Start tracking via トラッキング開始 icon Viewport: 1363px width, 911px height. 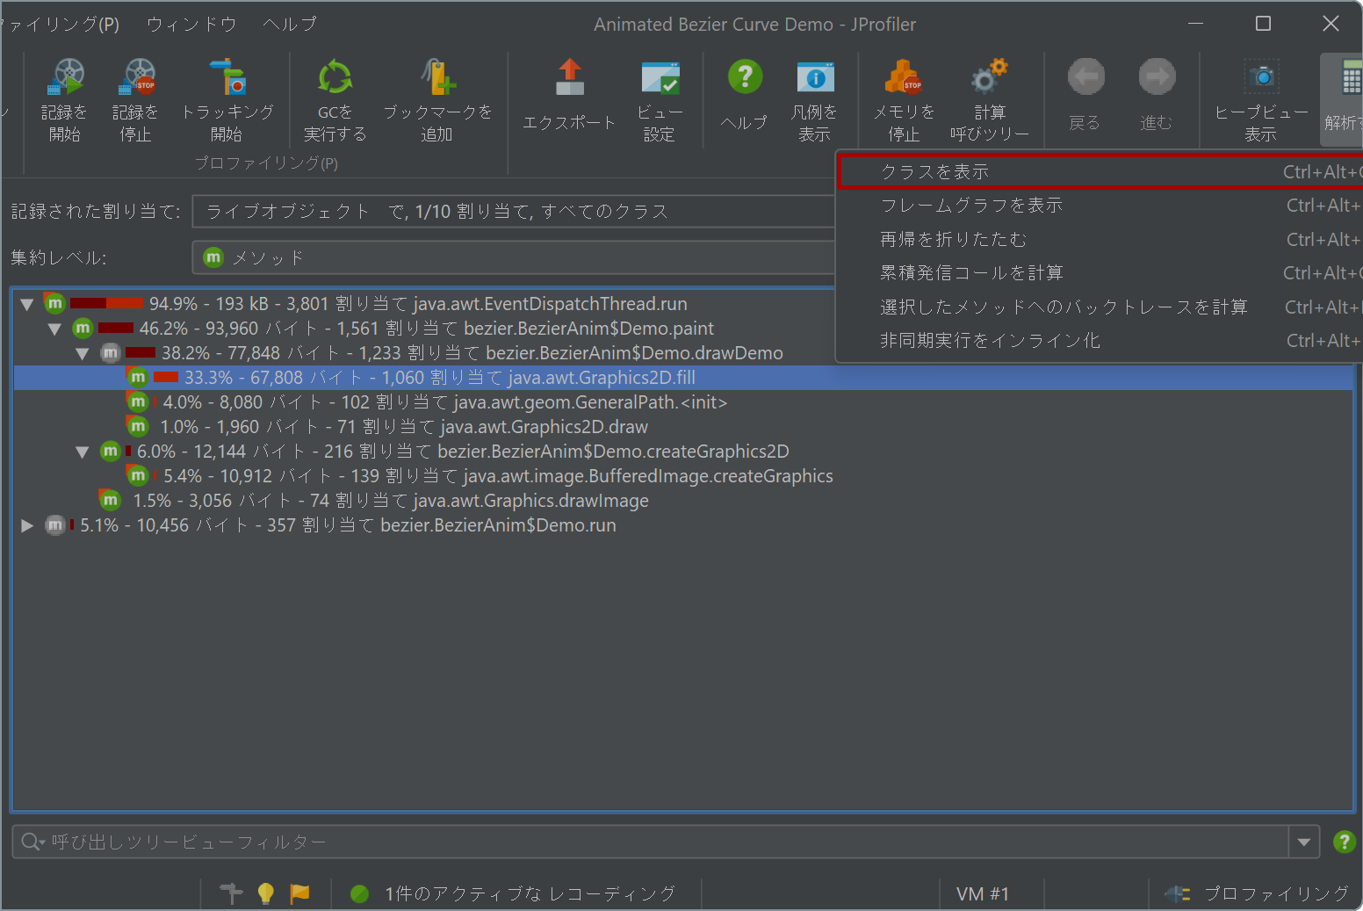(227, 99)
